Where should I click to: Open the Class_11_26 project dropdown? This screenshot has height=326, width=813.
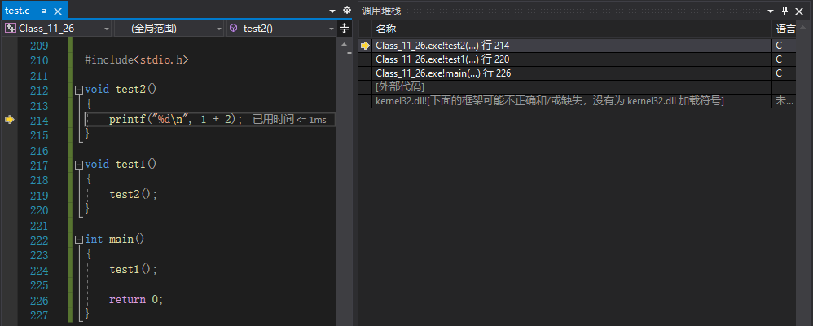[x=56, y=29]
